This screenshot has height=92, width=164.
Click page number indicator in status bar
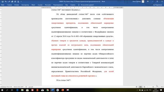(6, 87)
